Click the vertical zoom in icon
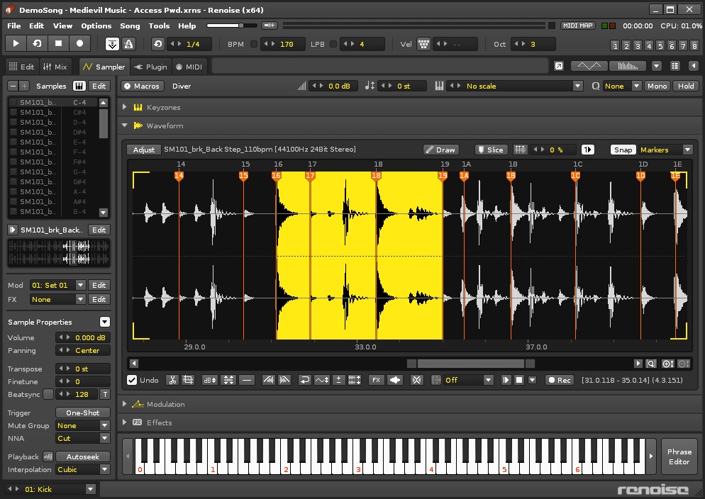The height and width of the screenshot is (499, 705). click(x=667, y=364)
